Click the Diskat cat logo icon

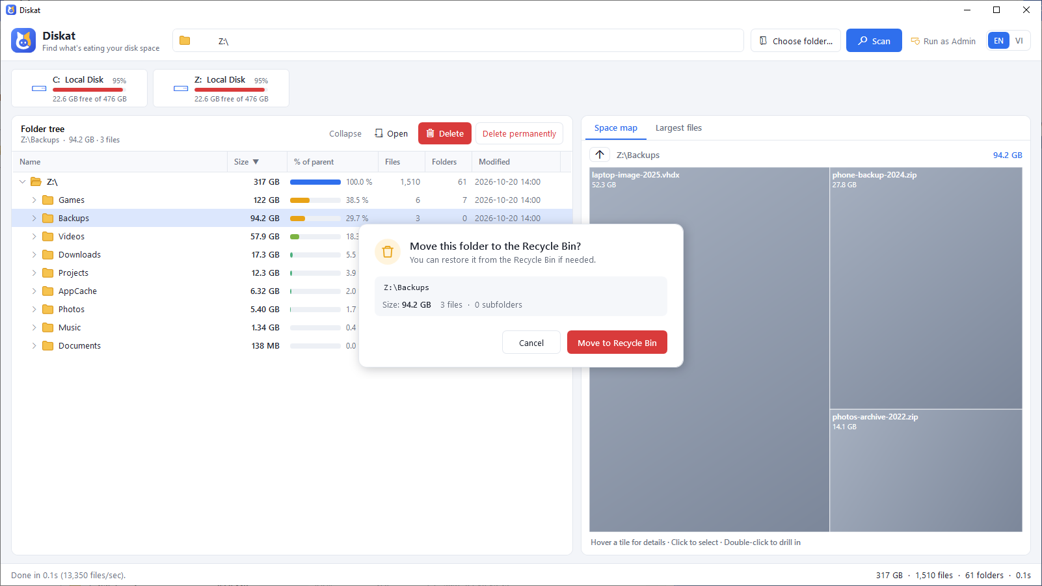pos(23,40)
